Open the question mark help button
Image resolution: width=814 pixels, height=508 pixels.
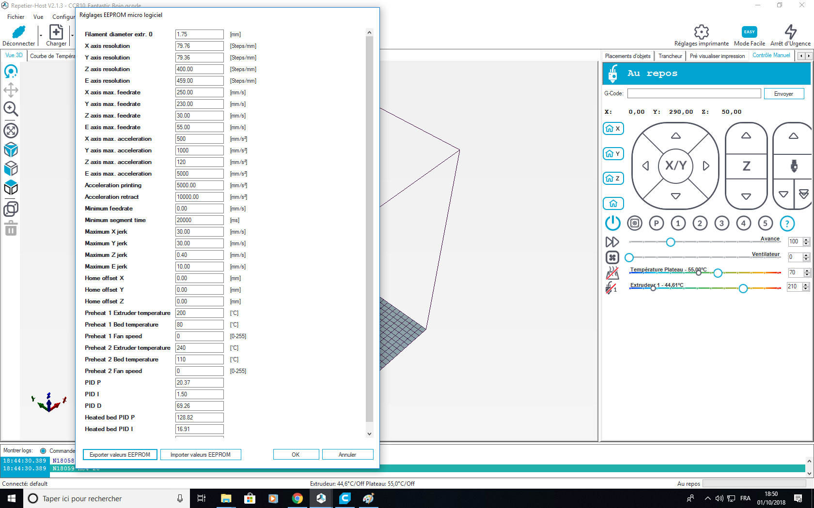[x=787, y=223]
